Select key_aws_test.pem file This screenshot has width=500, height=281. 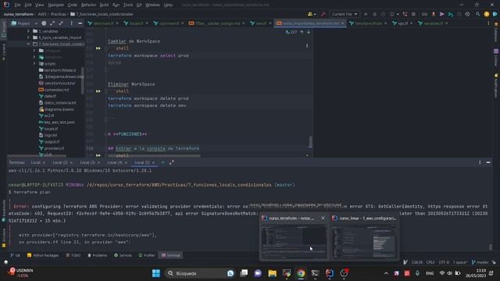pos(57,123)
